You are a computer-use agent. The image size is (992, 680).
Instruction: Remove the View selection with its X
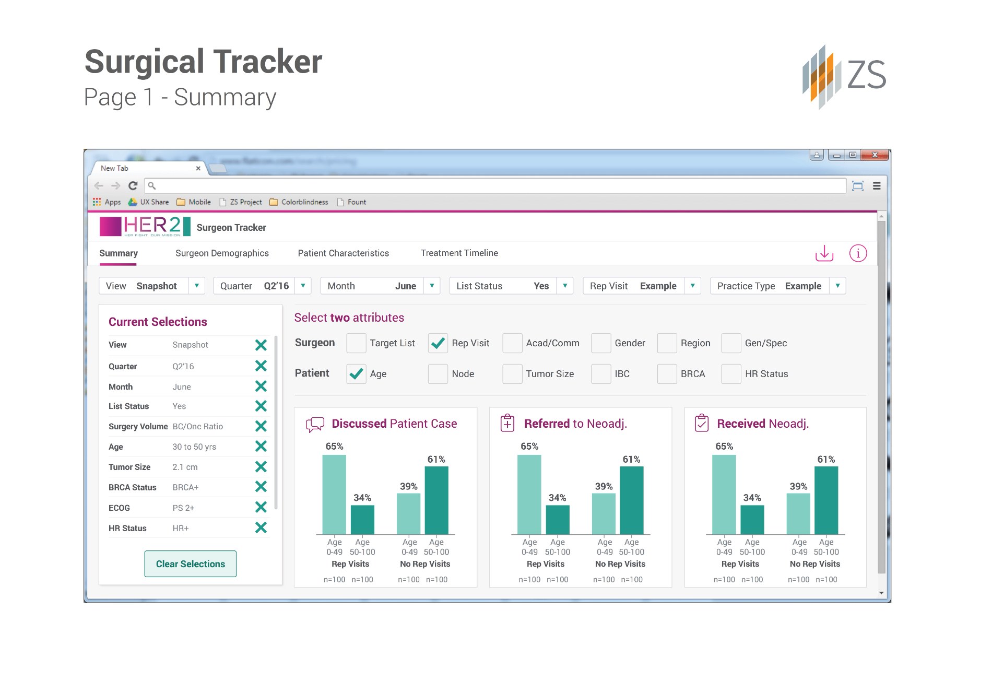point(261,345)
